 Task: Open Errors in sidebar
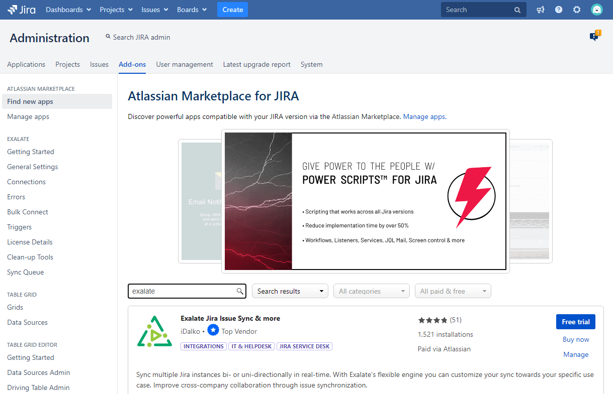(16, 197)
